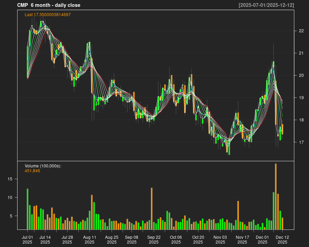Viewport: 309px width, 247px height.
Task: Click the first green volume bar at Jul 01
Action: pyautogui.click(x=27, y=209)
